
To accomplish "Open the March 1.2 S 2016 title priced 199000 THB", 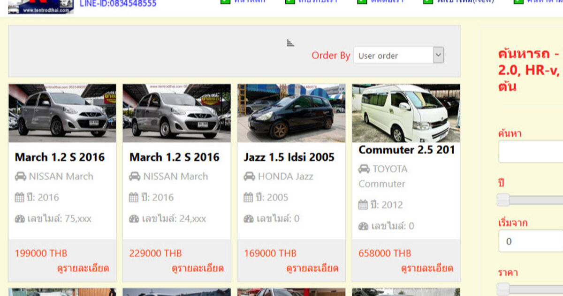I will click(60, 157).
